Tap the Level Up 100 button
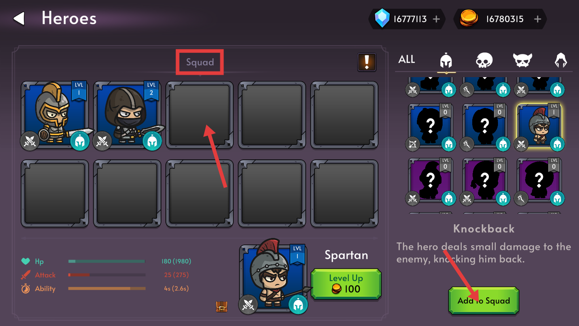The height and width of the screenshot is (326, 579). (x=346, y=284)
